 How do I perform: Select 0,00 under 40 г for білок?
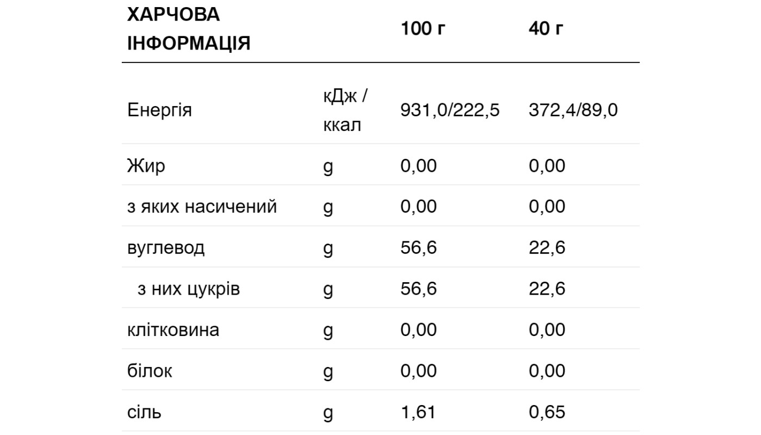pos(547,371)
